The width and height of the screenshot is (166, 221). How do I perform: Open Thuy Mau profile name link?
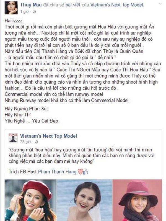click(31, 5)
